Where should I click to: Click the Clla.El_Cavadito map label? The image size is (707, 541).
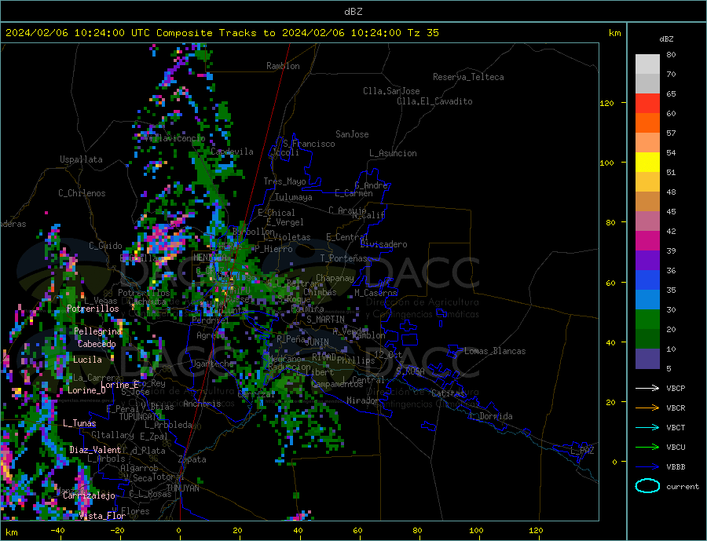click(434, 101)
